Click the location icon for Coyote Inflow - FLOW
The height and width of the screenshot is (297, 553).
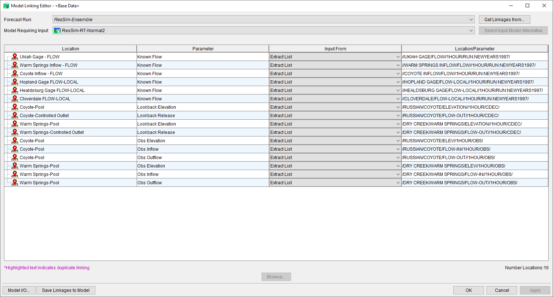point(15,73)
